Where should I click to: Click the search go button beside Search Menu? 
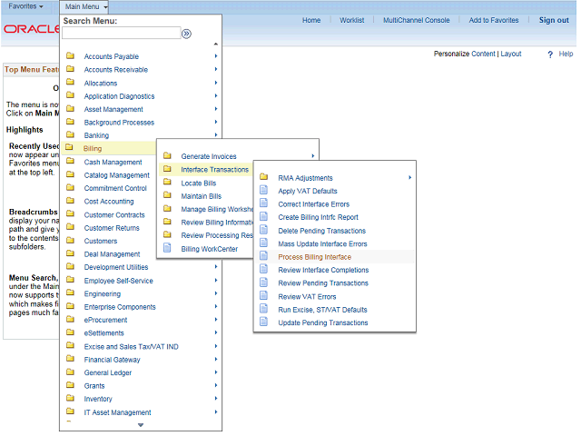(186, 34)
